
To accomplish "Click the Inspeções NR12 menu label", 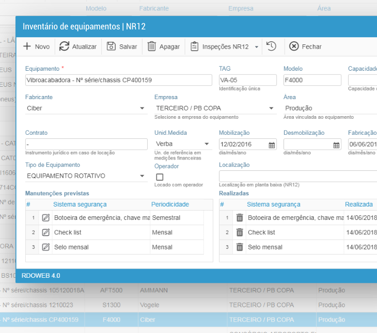I will coord(226,46).
